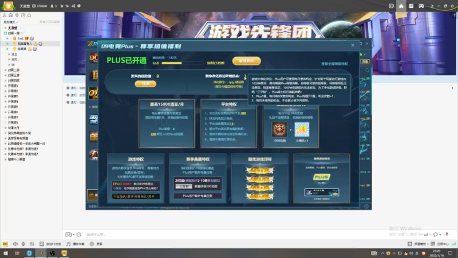
Task: Open dropdown arrow next to chat gamepad icon
Action: 73,234
